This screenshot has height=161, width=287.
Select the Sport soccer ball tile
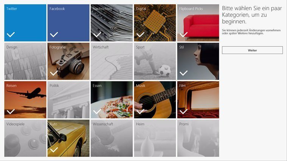click(x=155, y=61)
